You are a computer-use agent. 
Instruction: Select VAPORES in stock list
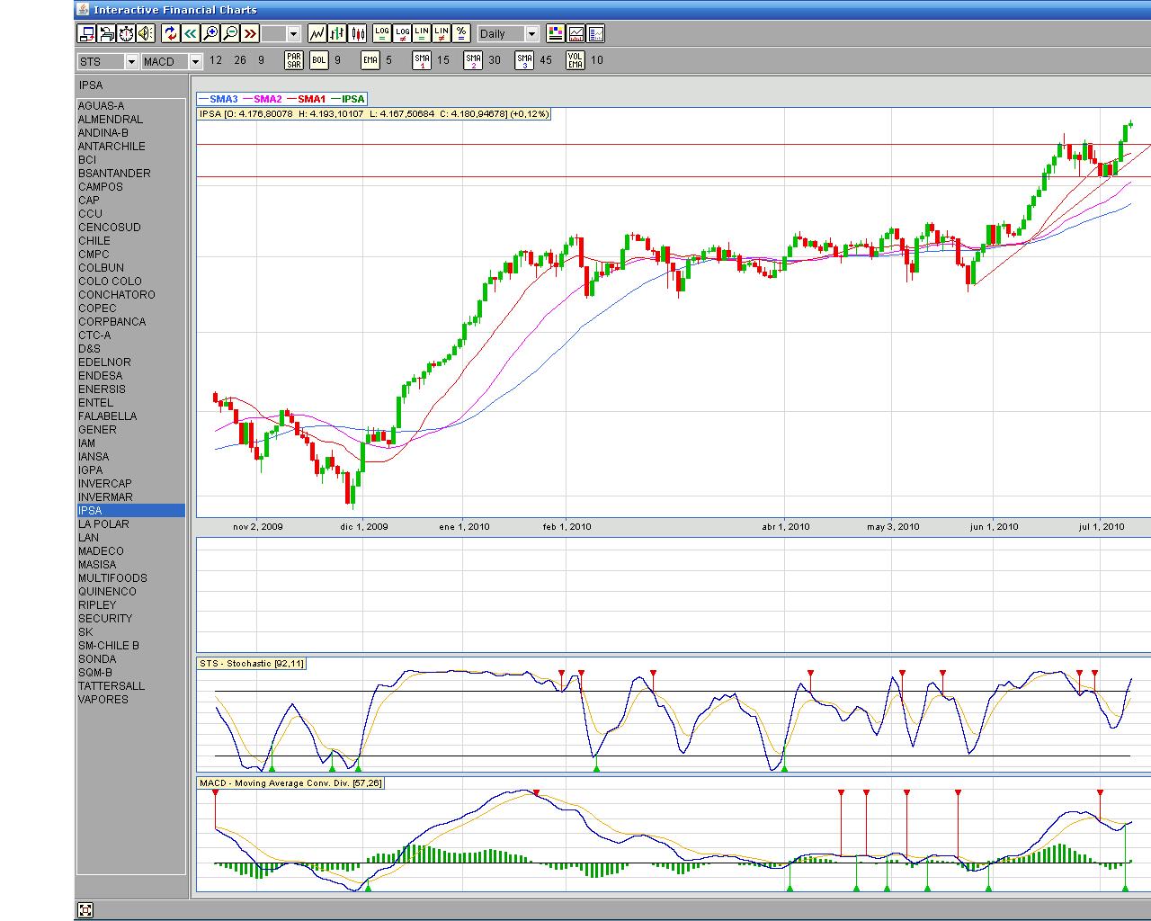click(131, 699)
